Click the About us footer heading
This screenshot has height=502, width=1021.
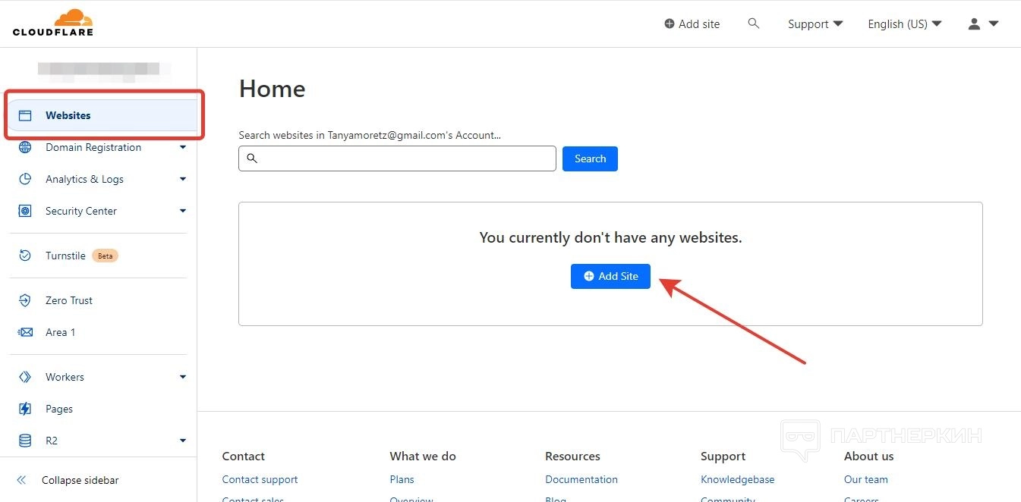coord(868,456)
